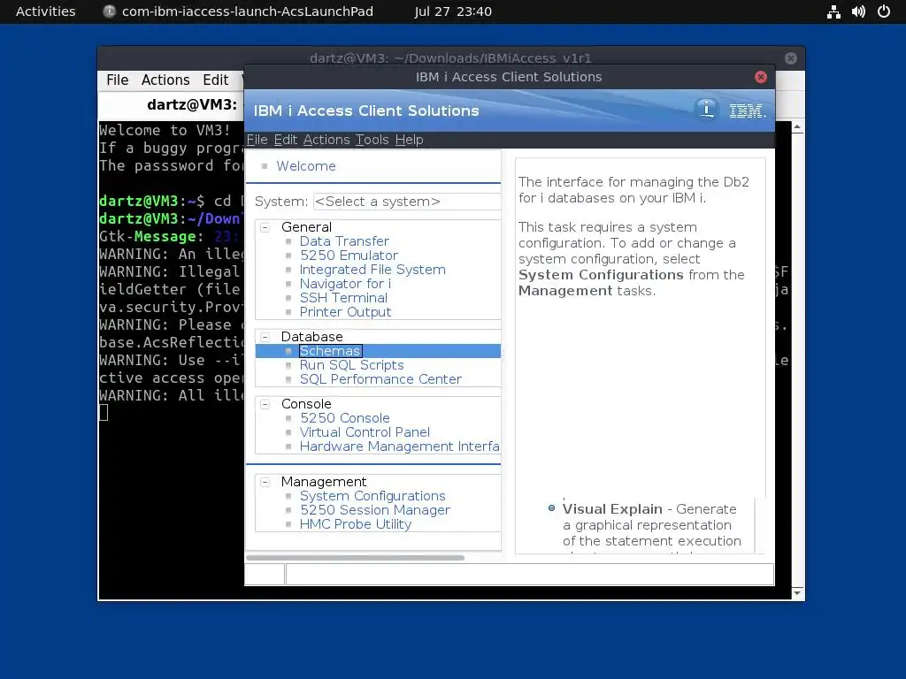Collapse the Management group

point(265,482)
